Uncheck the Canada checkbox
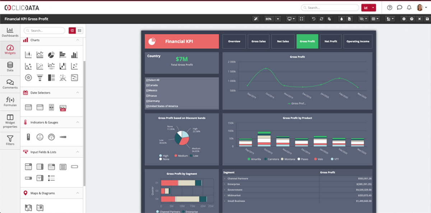431x213 pixels. [x=147, y=85]
